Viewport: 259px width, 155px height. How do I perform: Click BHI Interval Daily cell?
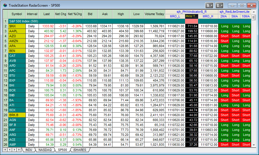32,85
